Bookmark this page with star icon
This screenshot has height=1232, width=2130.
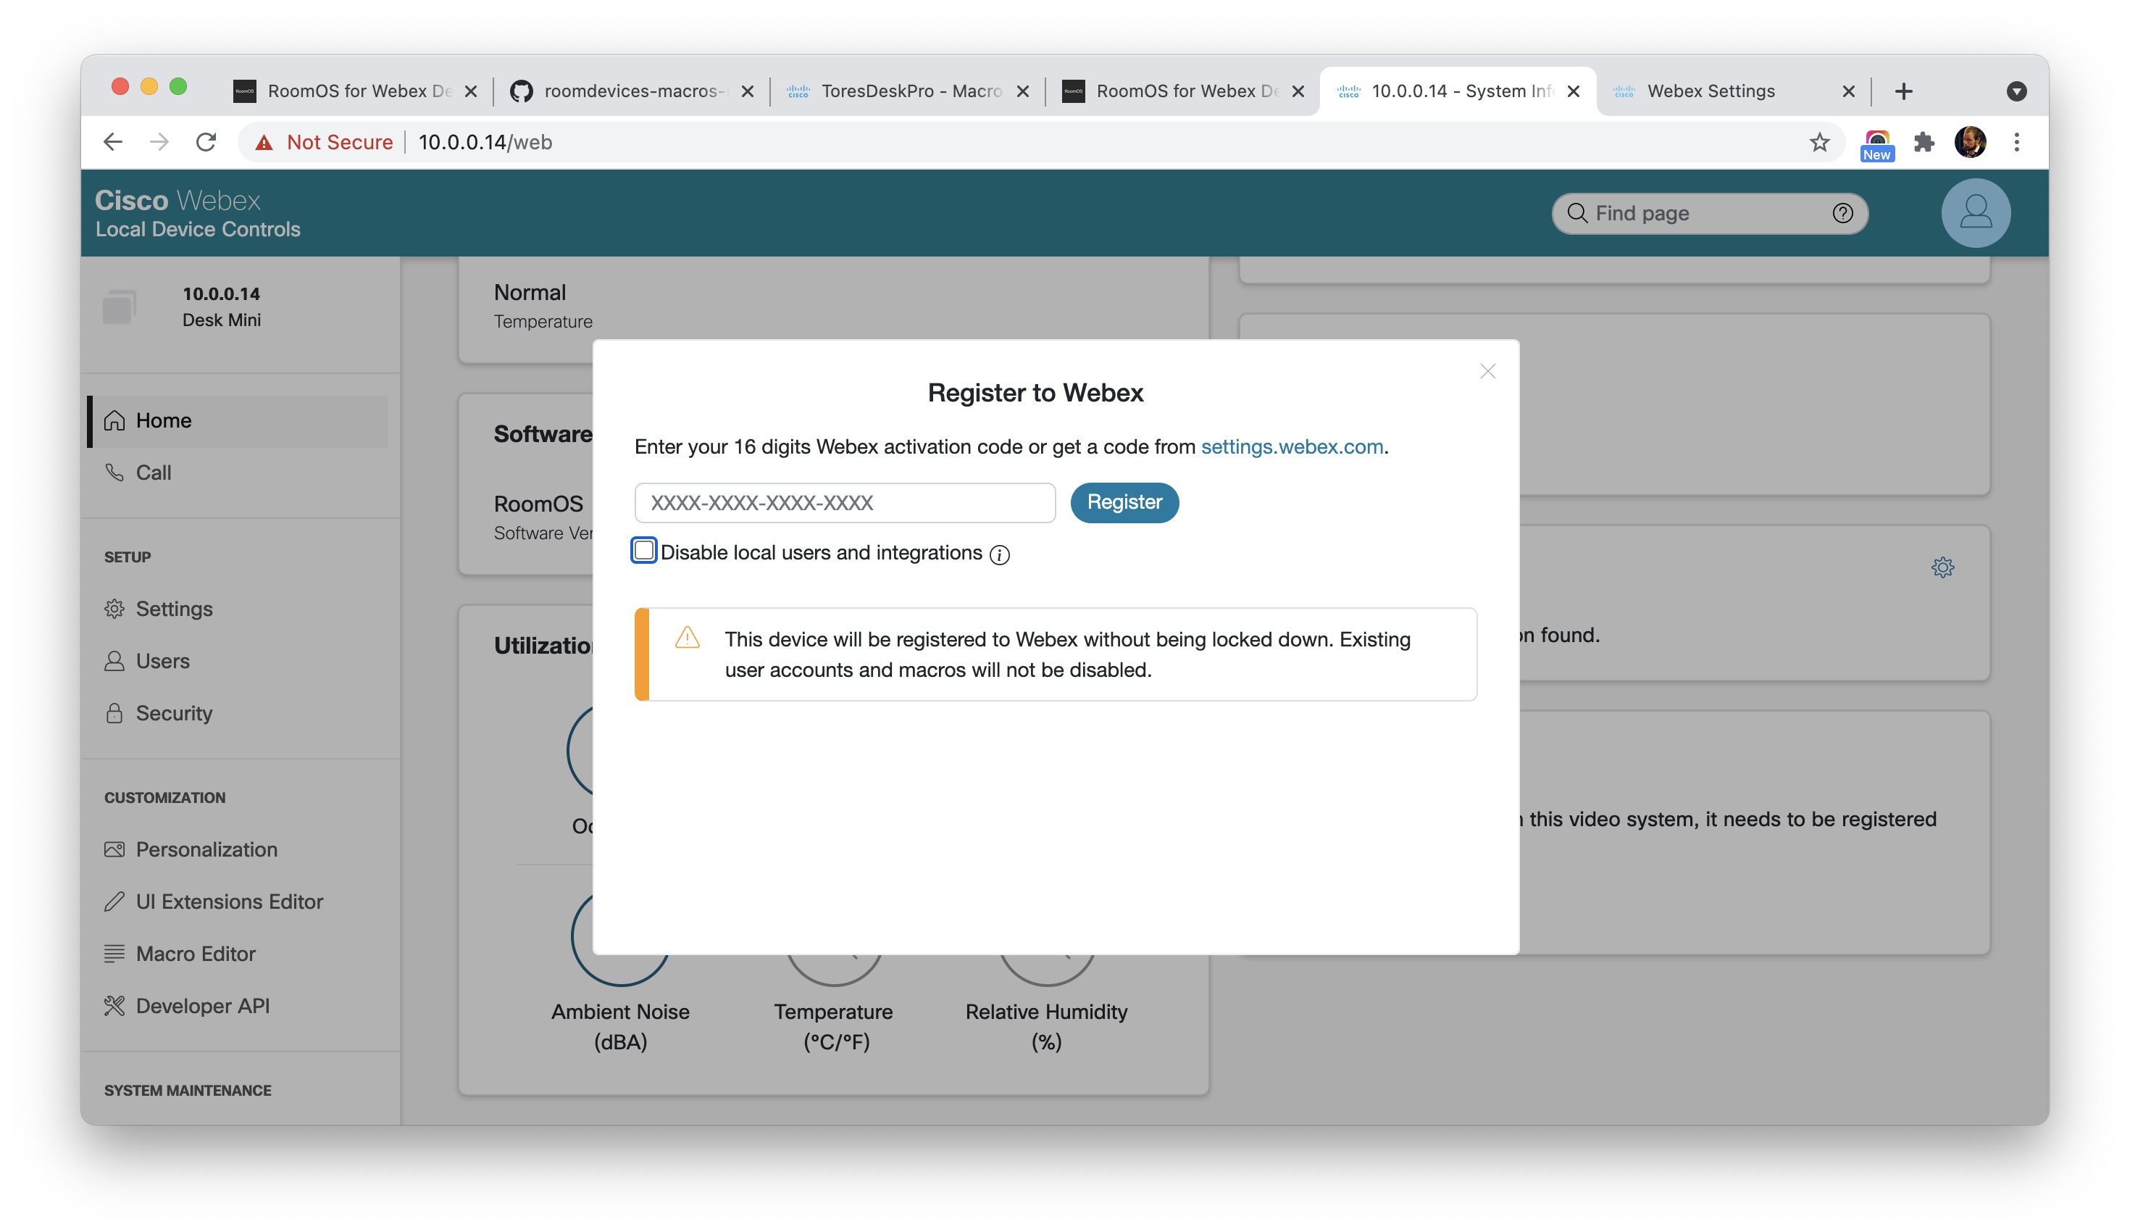coord(1819,142)
